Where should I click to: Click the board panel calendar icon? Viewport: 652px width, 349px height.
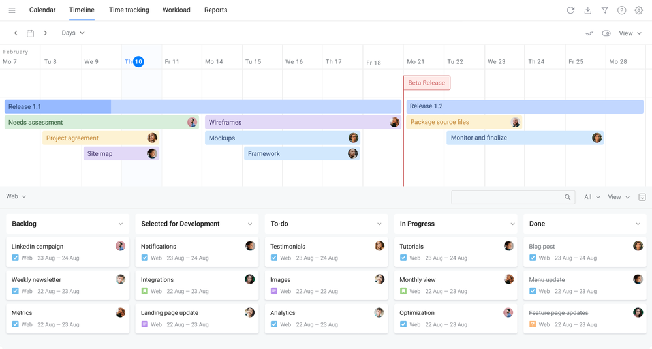642,197
